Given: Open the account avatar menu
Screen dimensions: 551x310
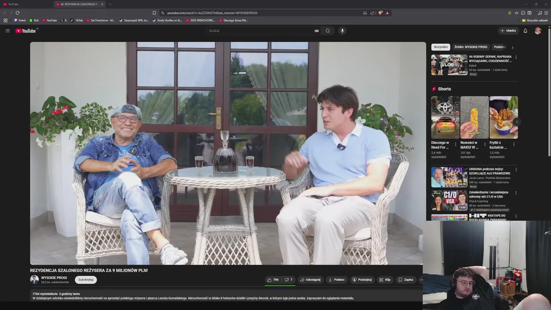Looking at the screenshot, I should (x=538, y=31).
